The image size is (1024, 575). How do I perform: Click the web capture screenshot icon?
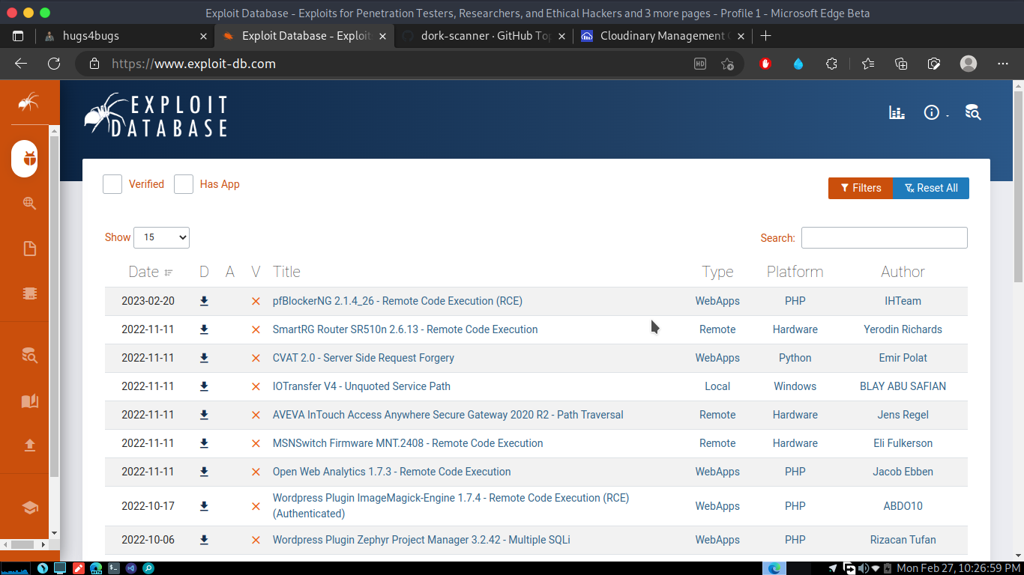click(x=934, y=64)
